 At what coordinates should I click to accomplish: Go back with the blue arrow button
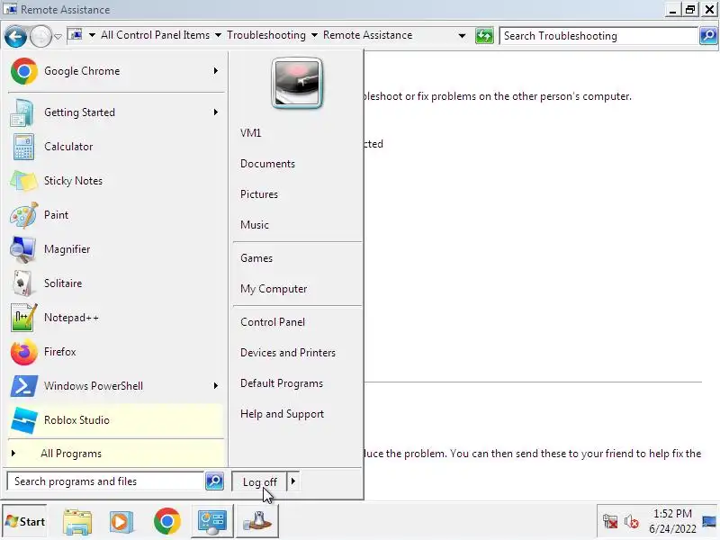pos(15,36)
